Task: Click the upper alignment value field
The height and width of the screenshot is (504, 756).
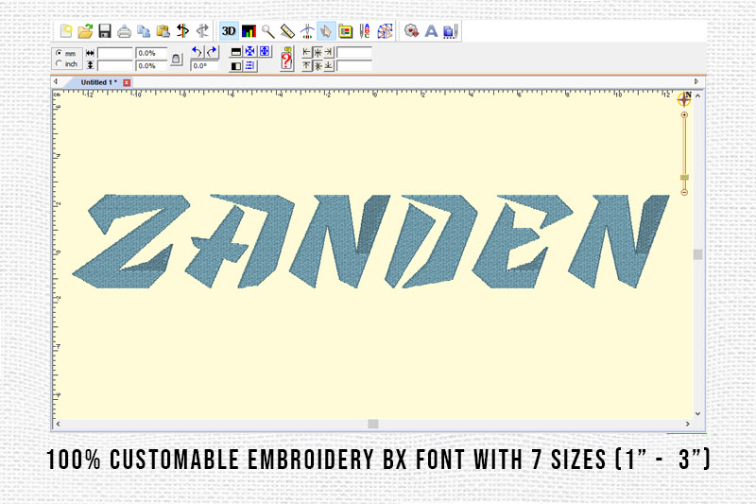Action: pos(354,52)
